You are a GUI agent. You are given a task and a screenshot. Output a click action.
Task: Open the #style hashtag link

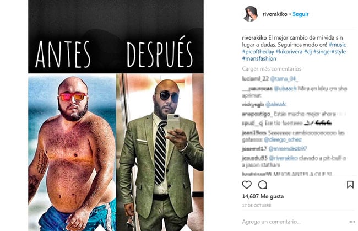[338, 52]
